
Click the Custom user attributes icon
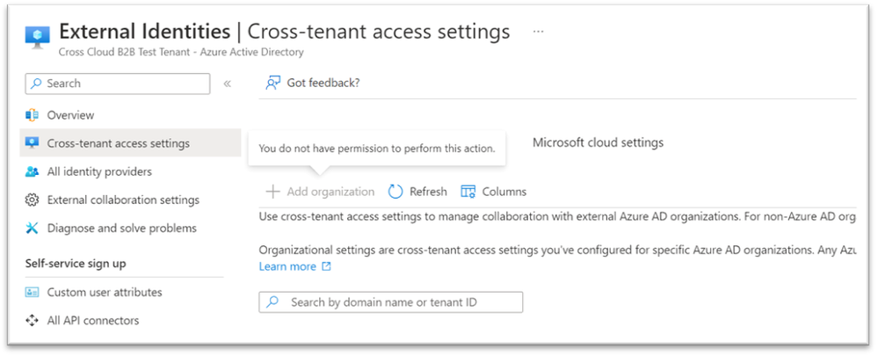click(32, 292)
